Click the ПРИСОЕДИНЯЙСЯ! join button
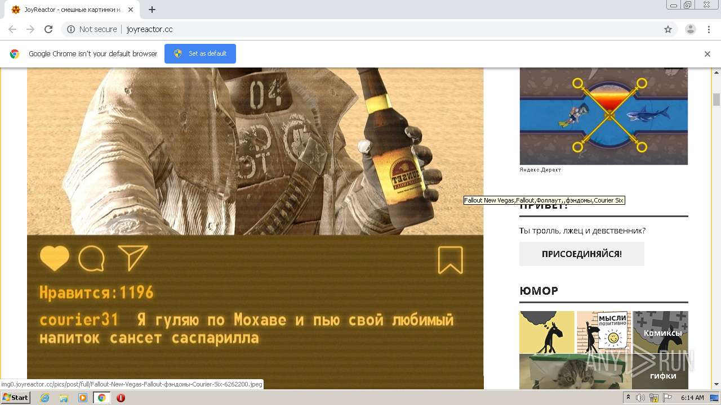The image size is (721, 405). [x=582, y=254]
